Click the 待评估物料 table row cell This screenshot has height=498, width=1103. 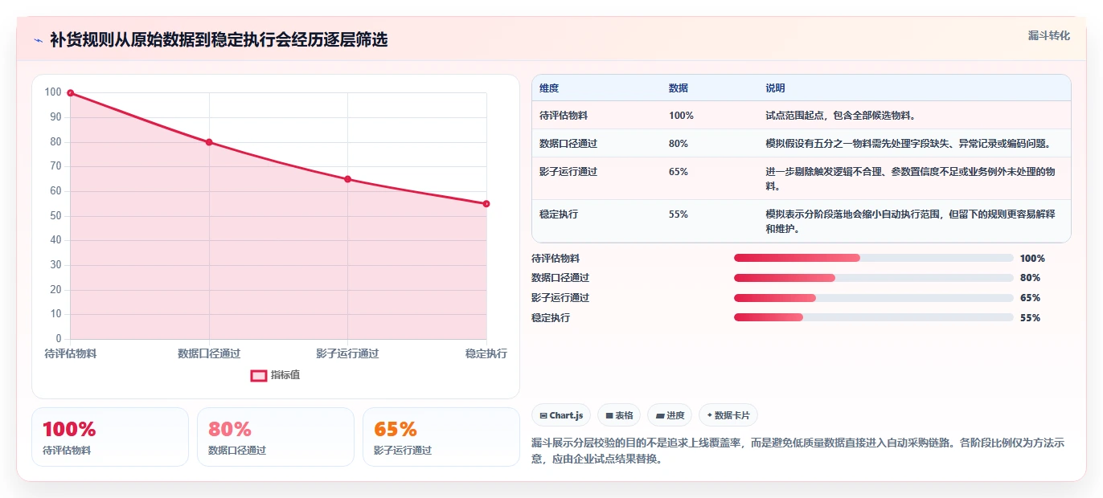(564, 116)
